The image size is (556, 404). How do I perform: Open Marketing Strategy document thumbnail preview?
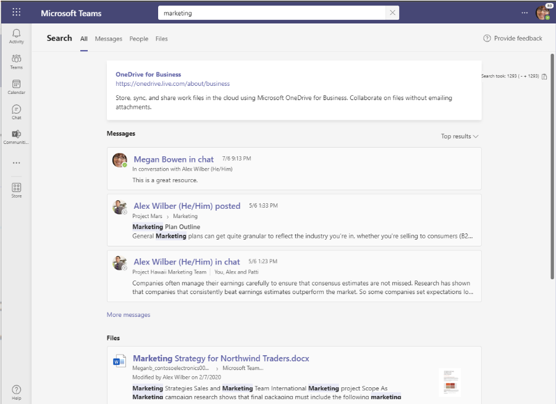tap(449, 382)
